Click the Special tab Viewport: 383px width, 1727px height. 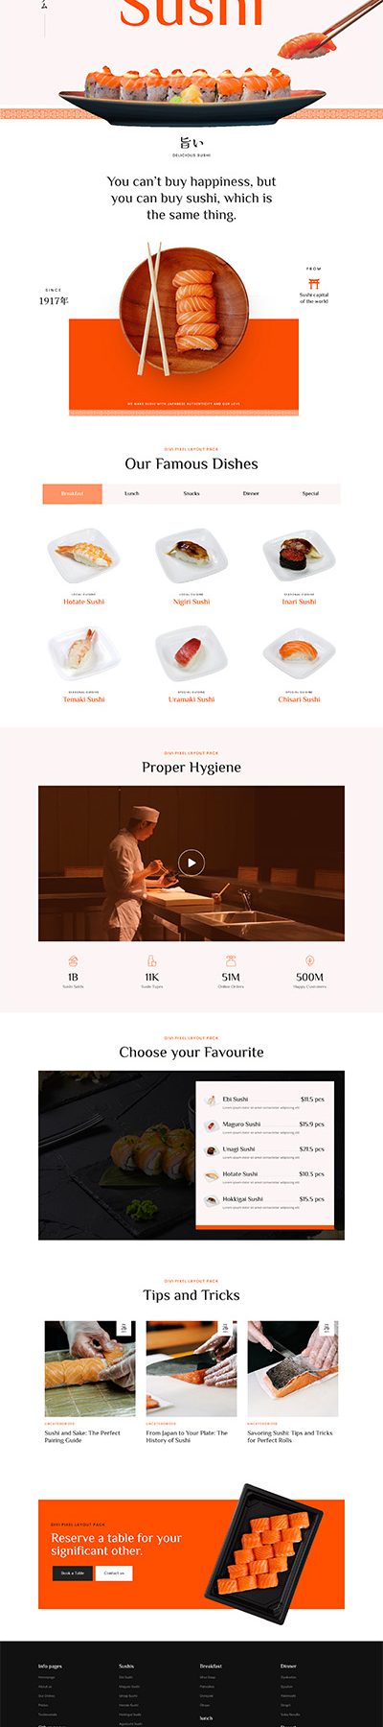point(310,493)
